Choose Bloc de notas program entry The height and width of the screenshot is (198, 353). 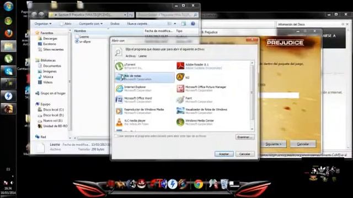(145, 78)
